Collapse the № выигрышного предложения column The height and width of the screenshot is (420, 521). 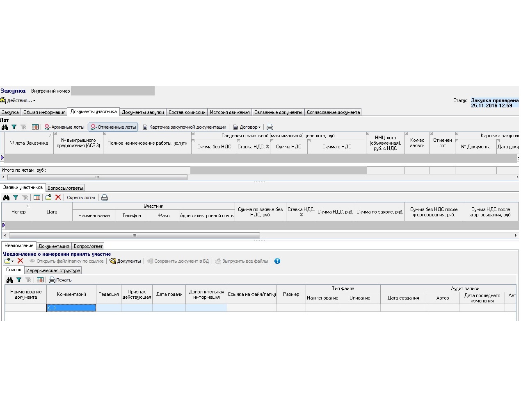pos(55,134)
